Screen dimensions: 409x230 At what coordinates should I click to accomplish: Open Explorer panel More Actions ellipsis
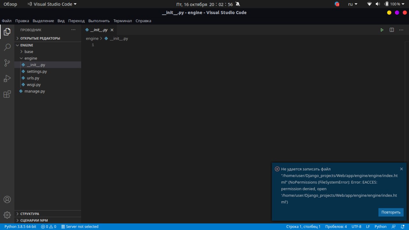click(x=73, y=30)
